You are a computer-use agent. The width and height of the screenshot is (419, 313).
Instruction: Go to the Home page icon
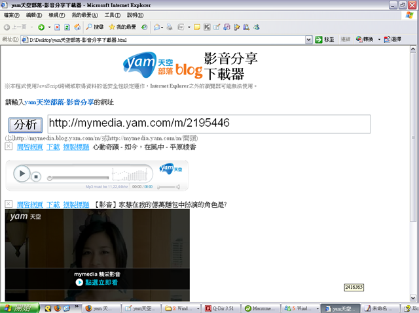pos(77,27)
